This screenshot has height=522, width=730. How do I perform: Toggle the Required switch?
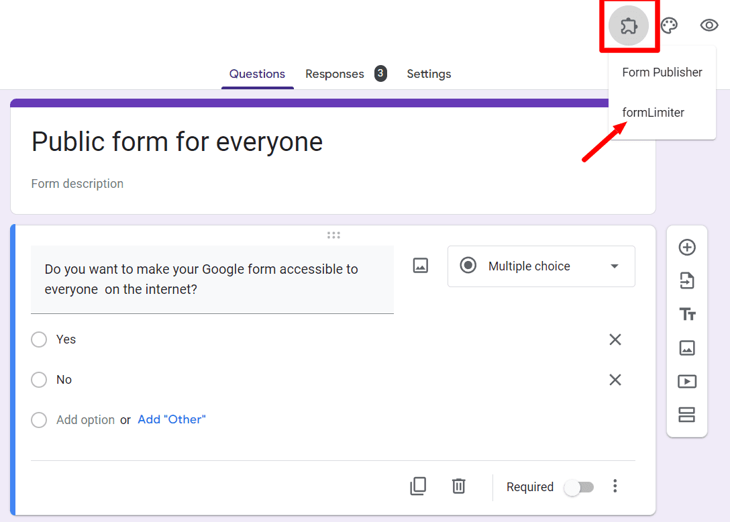tap(578, 488)
